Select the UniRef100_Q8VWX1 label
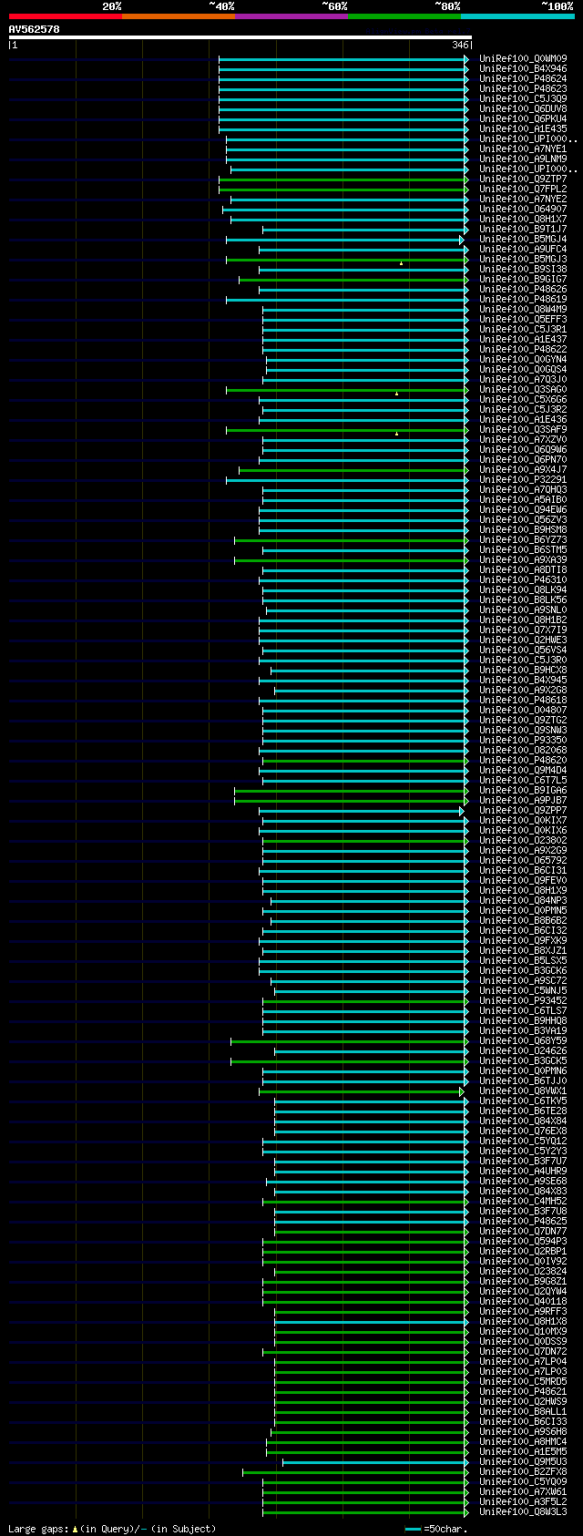This screenshot has width=583, height=1536. tap(523, 1091)
